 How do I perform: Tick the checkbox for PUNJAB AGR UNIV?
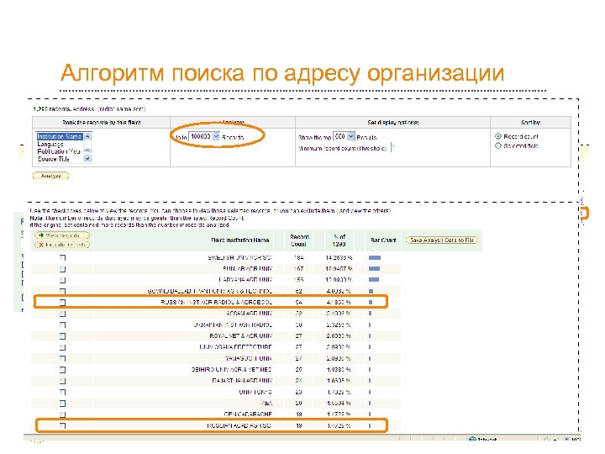62,269
